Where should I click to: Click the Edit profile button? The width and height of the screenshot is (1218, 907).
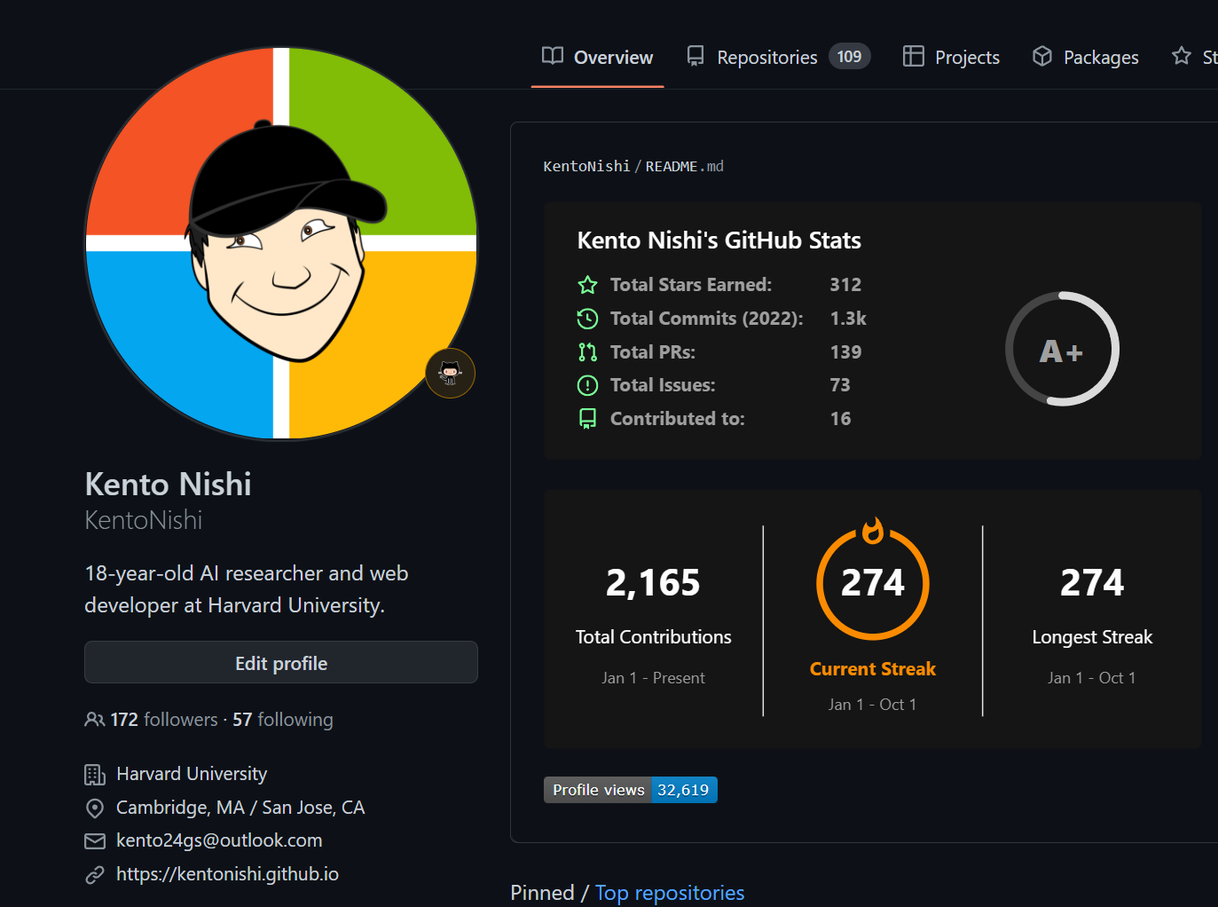(280, 663)
